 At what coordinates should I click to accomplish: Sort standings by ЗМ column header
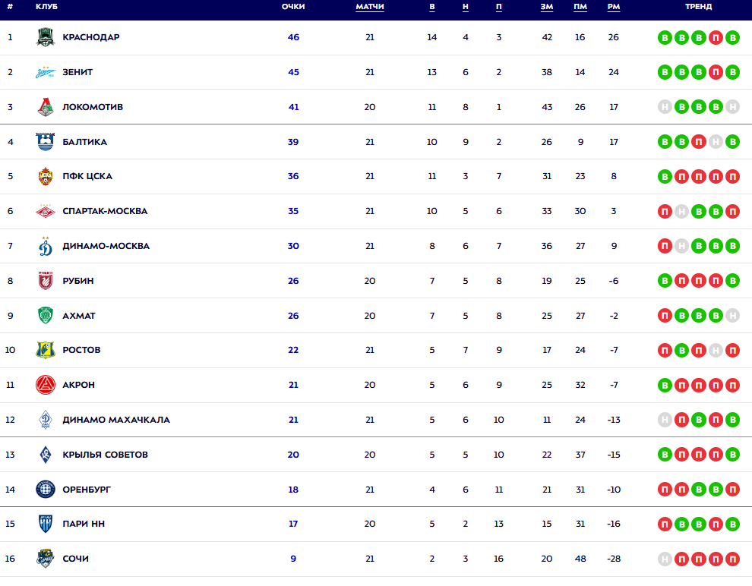(x=547, y=7)
